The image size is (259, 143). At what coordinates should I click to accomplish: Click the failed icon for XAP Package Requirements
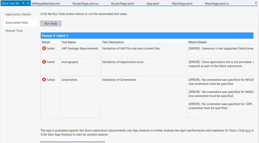point(44,48)
